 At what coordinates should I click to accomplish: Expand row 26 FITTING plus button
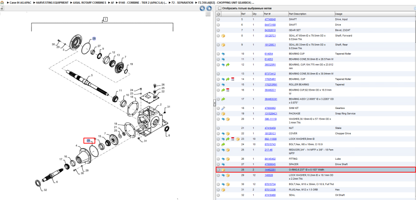tap(218, 159)
